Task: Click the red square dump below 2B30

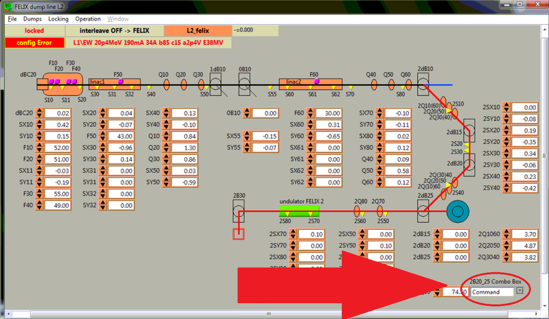Action: point(238,235)
